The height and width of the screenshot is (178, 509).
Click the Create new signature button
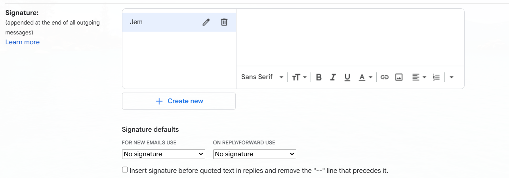[179, 101]
